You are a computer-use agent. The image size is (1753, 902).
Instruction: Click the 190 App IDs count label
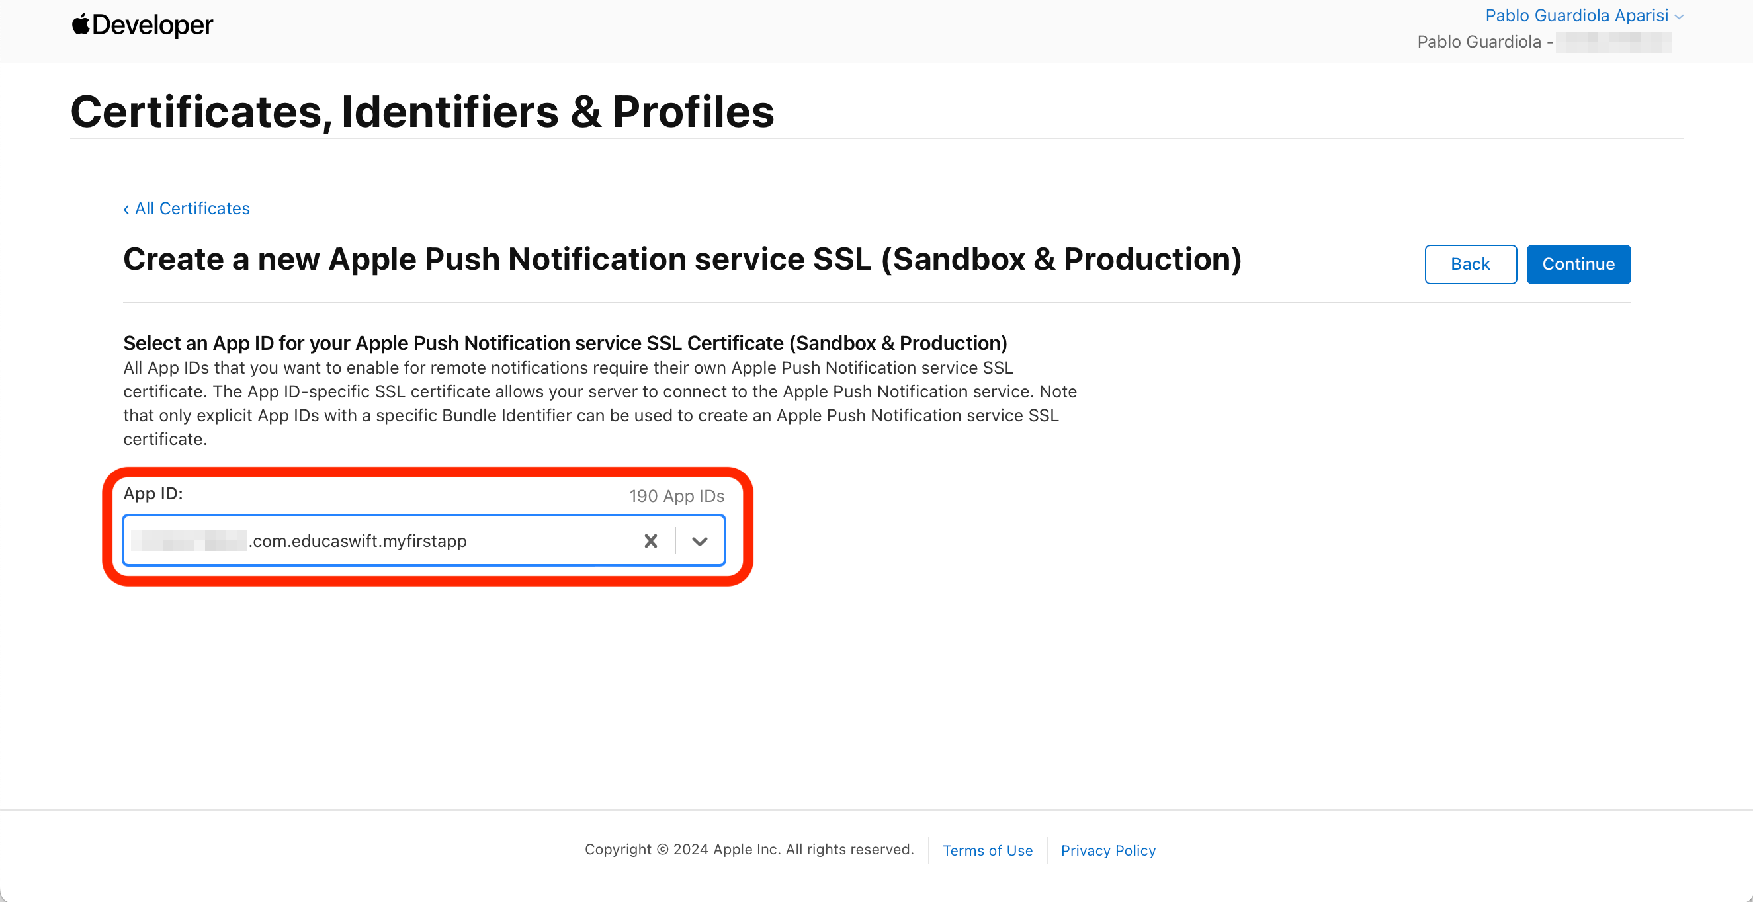676,496
